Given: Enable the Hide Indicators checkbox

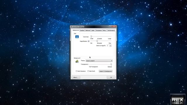Looking at the screenshot, I should pos(77,71).
